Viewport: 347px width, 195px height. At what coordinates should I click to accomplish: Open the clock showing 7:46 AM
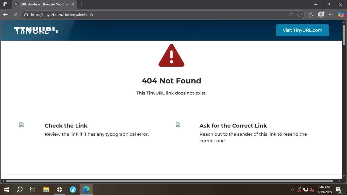pyautogui.click(x=324, y=190)
